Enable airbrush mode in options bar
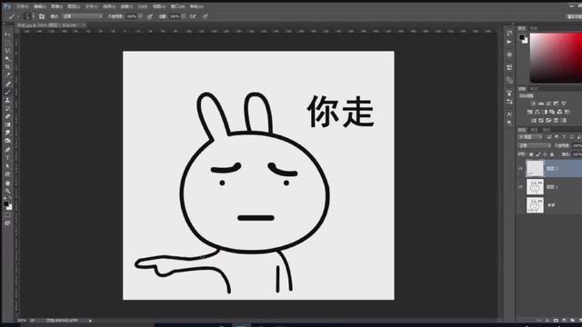Image resolution: width=582 pixels, height=327 pixels. tap(193, 16)
